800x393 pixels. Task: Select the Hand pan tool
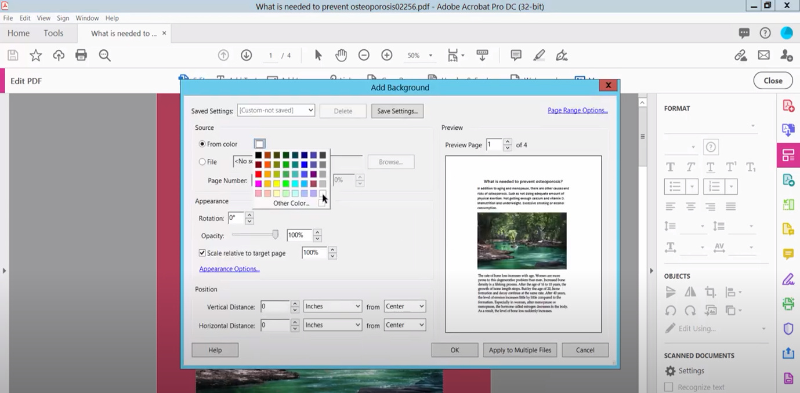(341, 55)
